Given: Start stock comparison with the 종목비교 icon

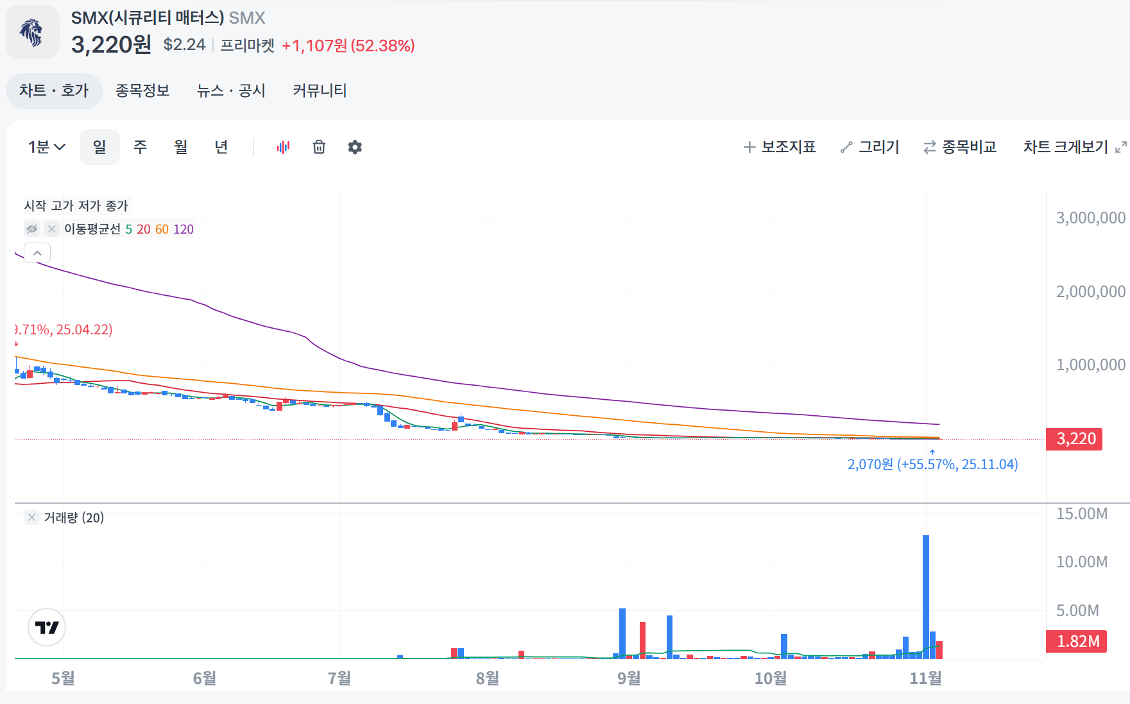Looking at the screenshot, I should [x=929, y=147].
